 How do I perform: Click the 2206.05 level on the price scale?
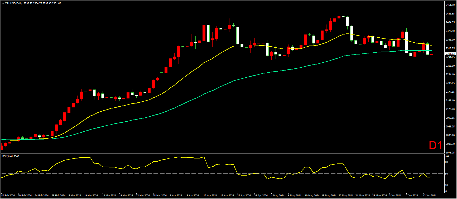[450, 83]
